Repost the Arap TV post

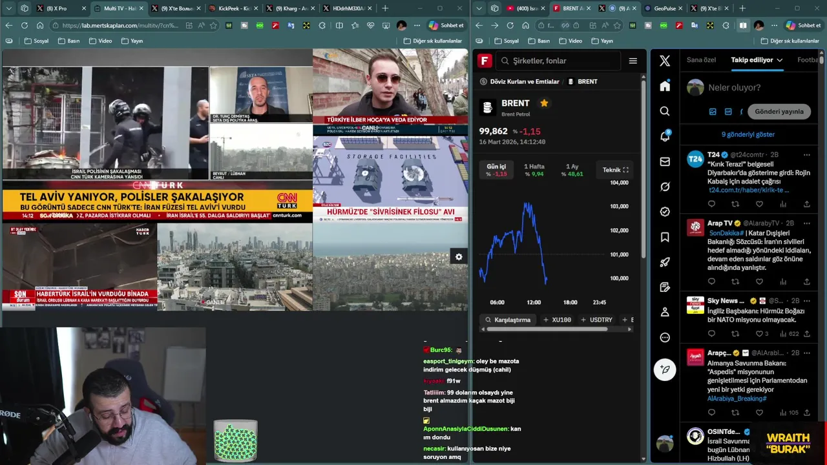(x=735, y=282)
